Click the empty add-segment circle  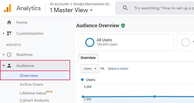[186, 42]
